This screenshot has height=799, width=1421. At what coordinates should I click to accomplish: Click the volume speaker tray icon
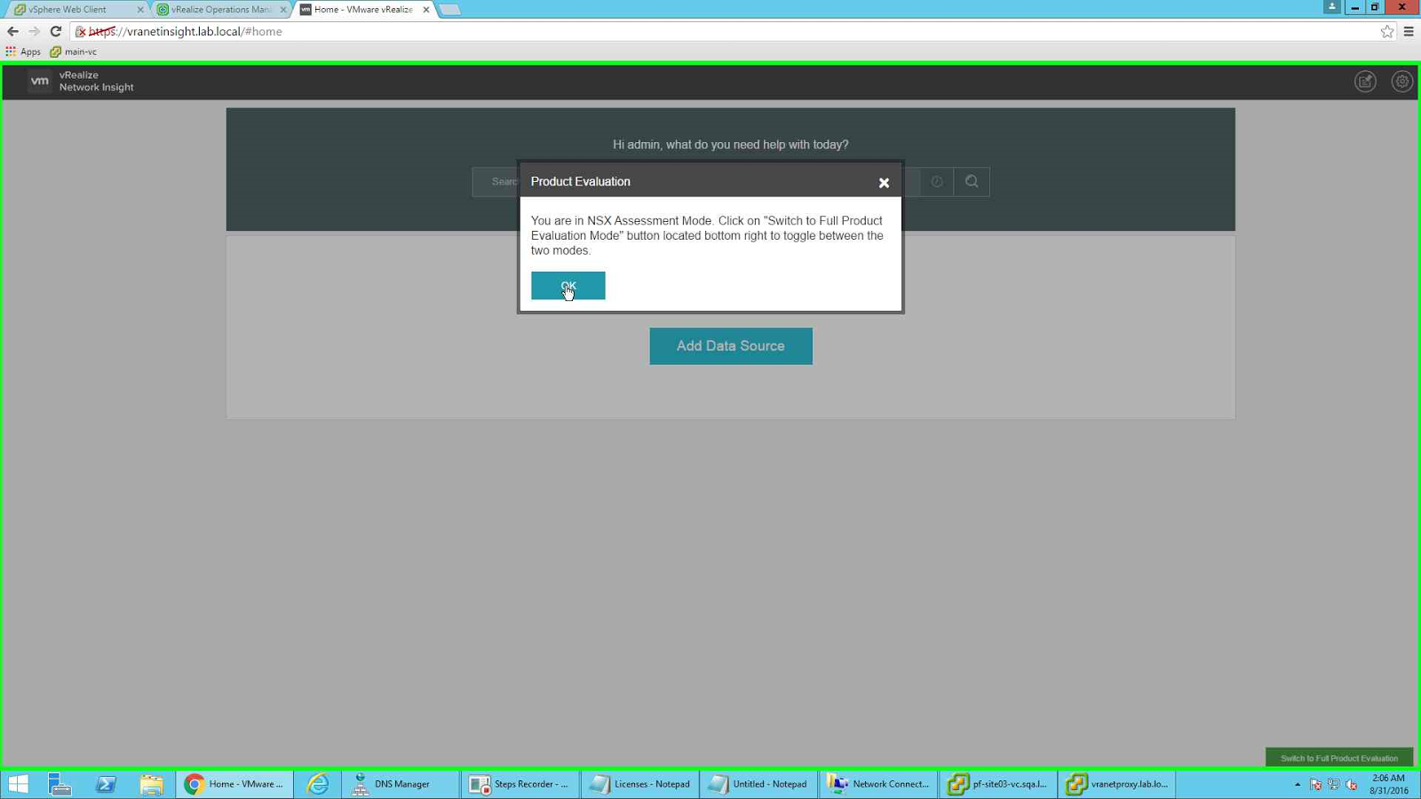tap(1352, 785)
